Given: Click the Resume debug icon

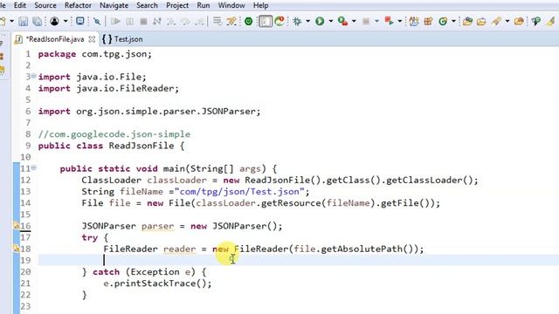Looking at the screenshot, I should pos(115,21).
